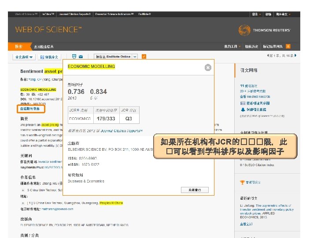Open the 我的工具 dropdown

[x=232, y=47]
